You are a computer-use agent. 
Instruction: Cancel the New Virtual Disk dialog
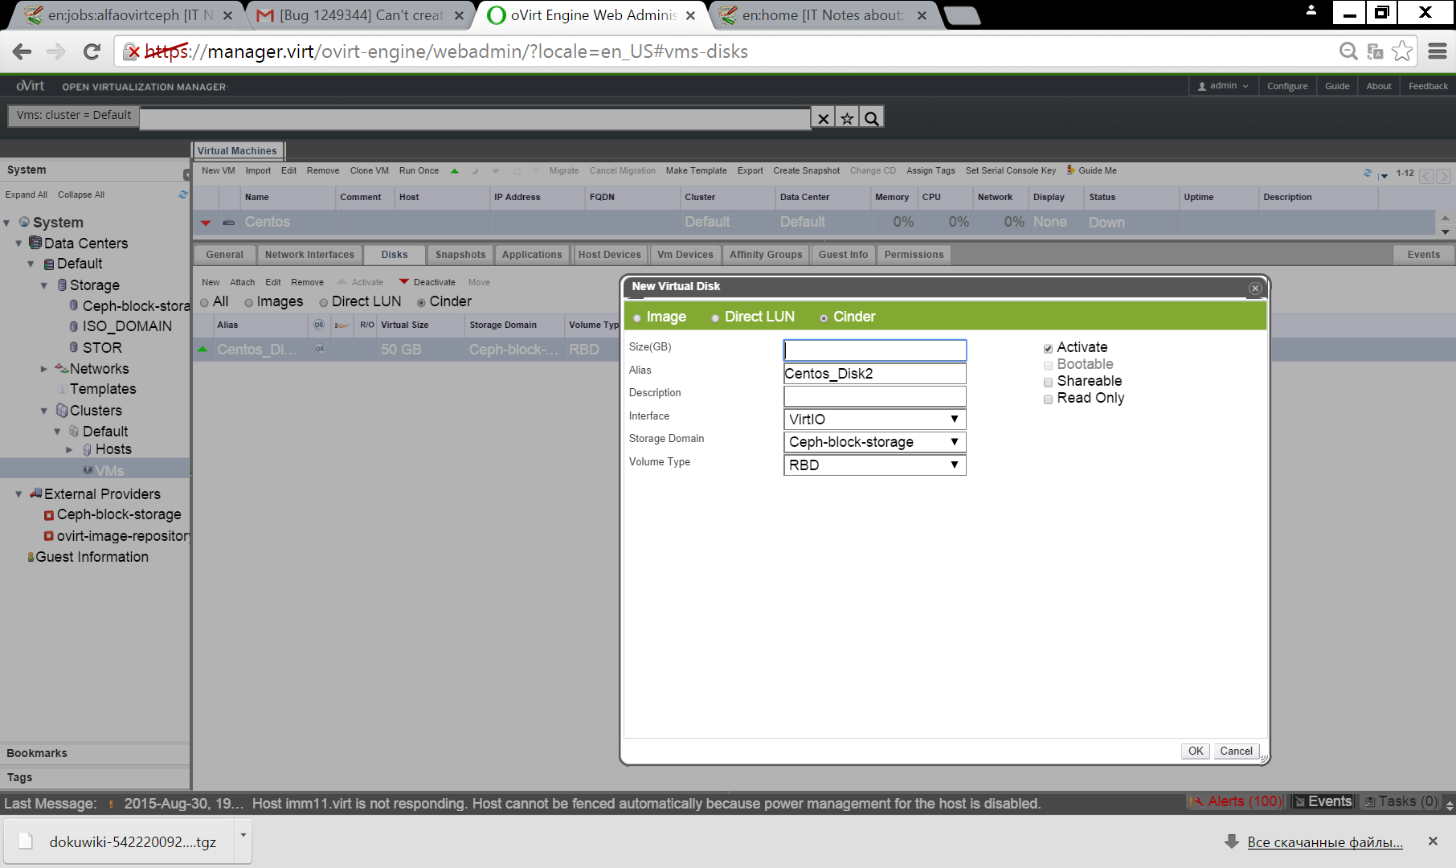[x=1236, y=751]
